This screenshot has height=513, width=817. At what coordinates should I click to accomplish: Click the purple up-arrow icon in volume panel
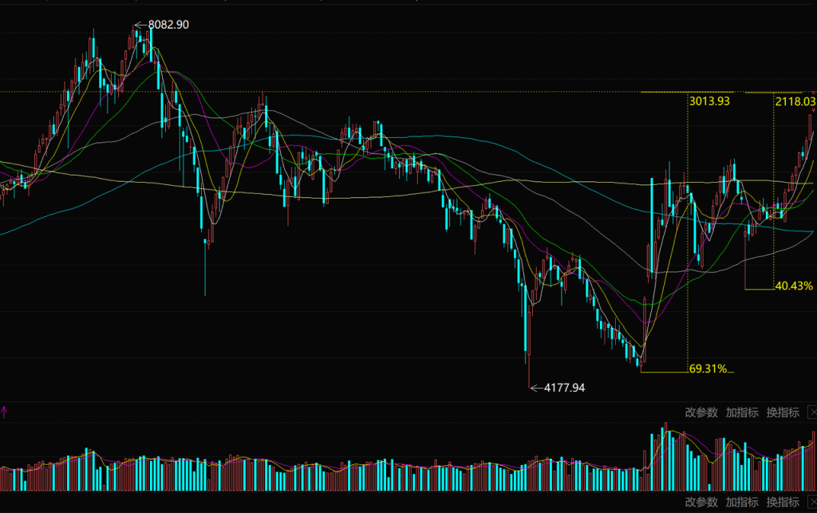[4, 412]
